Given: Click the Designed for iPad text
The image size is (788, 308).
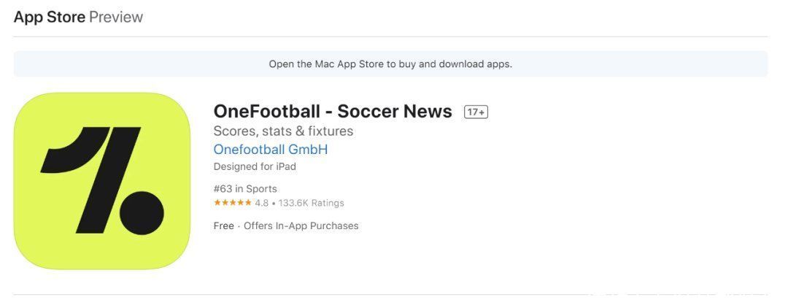Looking at the screenshot, I should (x=255, y=166).
